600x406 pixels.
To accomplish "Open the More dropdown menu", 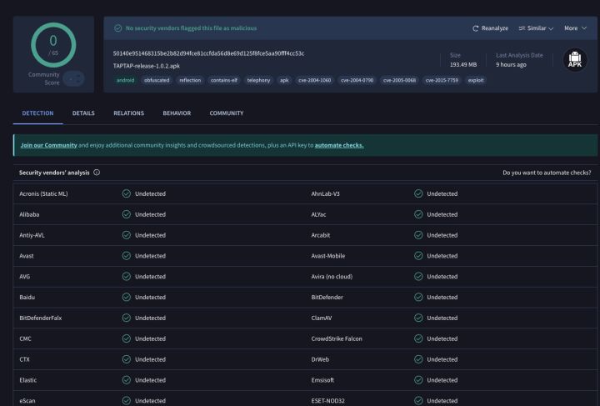I will click(x=575, y=28).
